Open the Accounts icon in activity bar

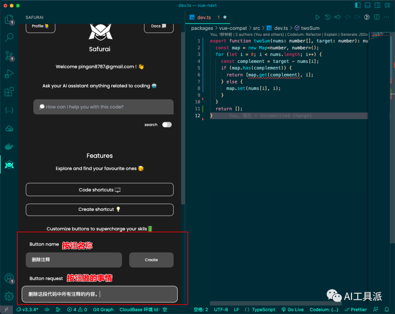click(9, 278)
